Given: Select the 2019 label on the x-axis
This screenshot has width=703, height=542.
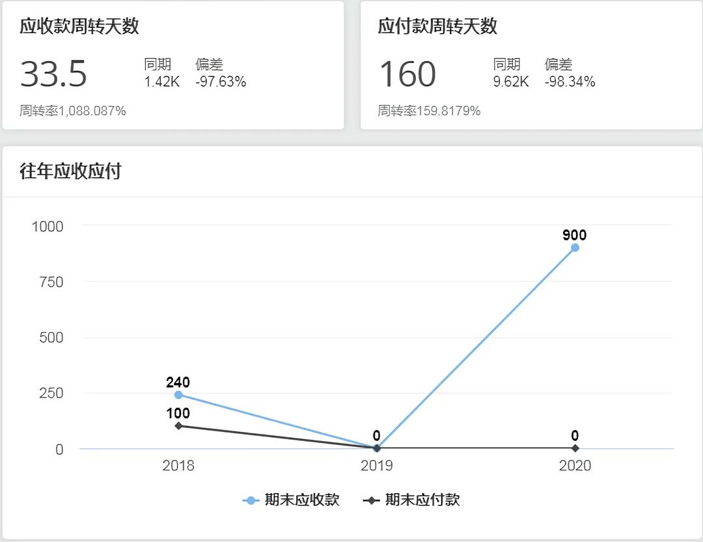Looking at the screenshot, I should pos(378,466).
